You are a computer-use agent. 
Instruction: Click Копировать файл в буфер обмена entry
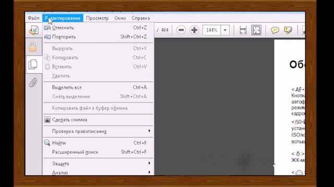pyautogui.click(x=99, y=108)
